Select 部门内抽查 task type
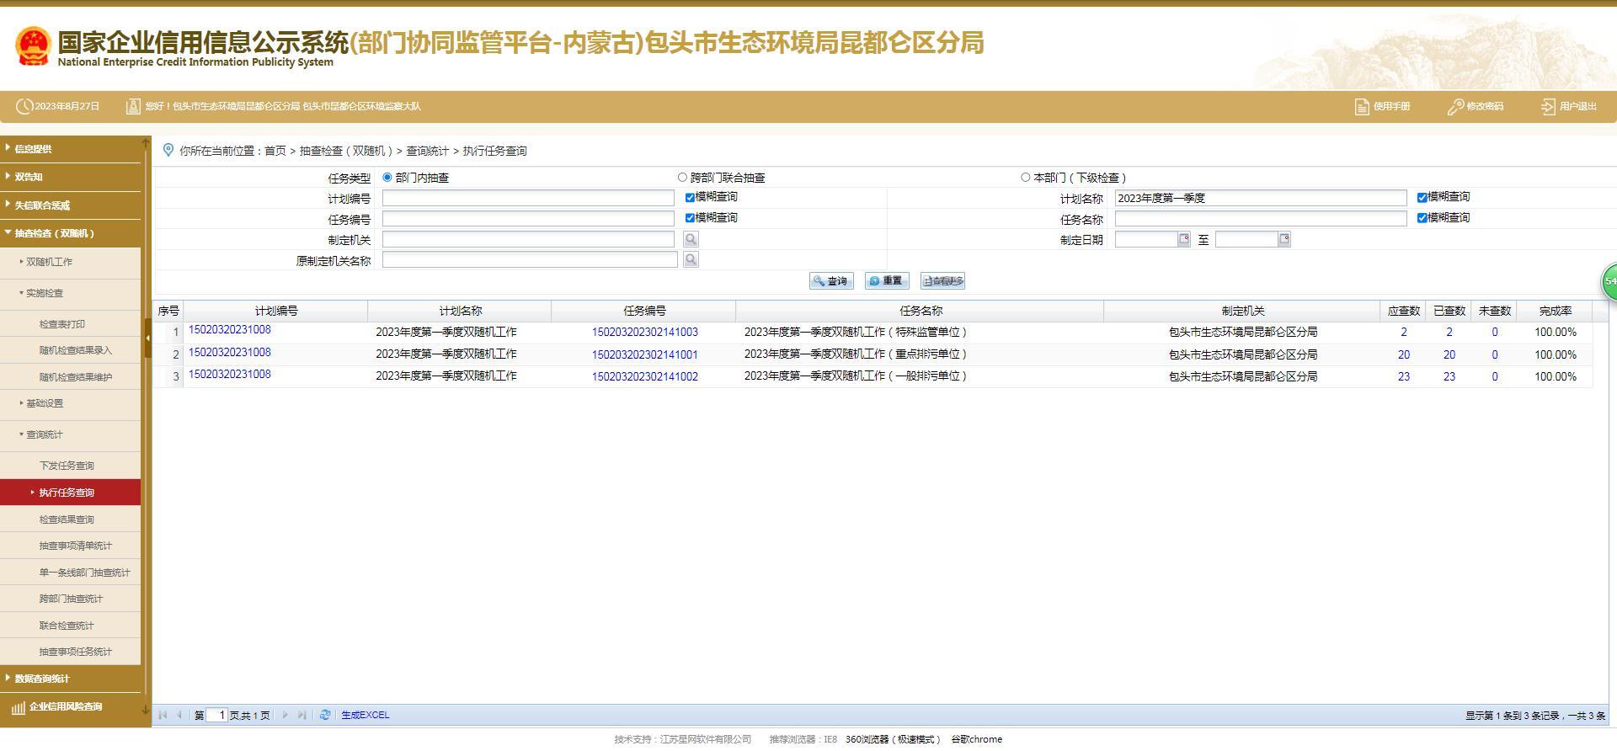The width and height of the screenshot is (1617, 751). pos(387,178)
